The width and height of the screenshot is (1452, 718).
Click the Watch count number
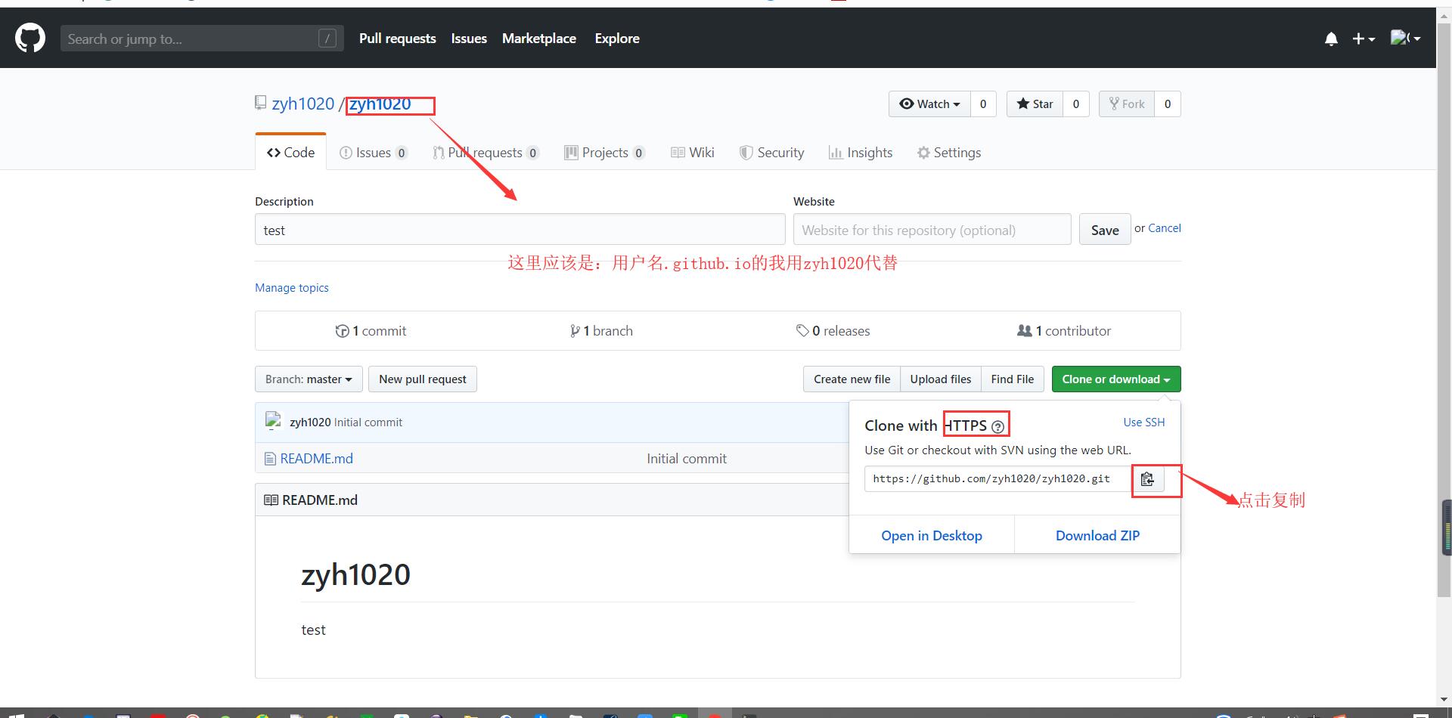pyautogui.click(x=983, y=104)
